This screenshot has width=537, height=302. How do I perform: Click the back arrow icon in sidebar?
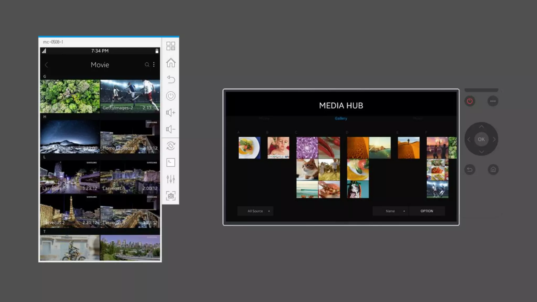[x=171, y=79]
